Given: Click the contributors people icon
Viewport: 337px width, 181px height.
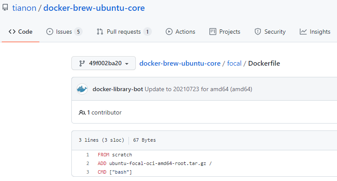Looking at the screenshot, I should [82, 112].
